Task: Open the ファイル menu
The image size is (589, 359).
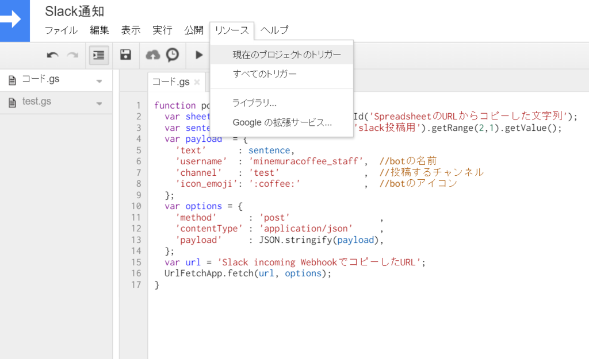Action: 61,30
